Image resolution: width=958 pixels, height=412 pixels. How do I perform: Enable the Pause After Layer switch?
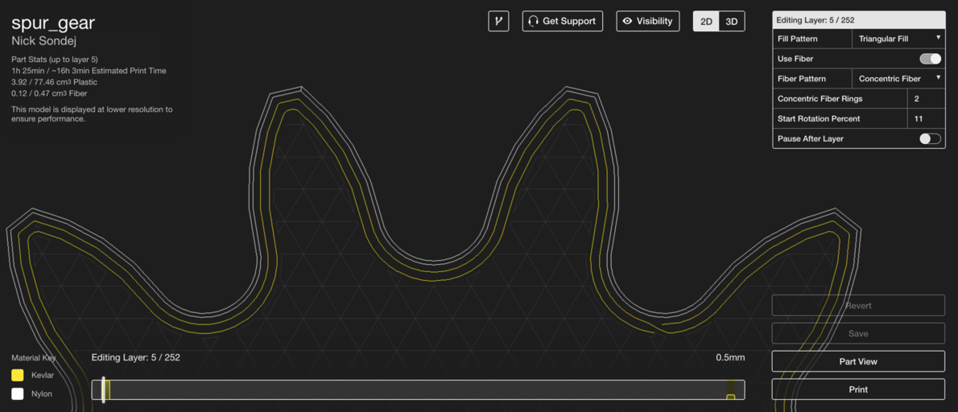pos(930,138)
